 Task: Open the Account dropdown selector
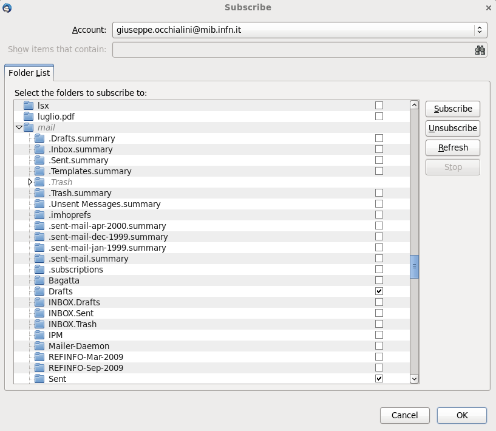(x=299, y=30)
